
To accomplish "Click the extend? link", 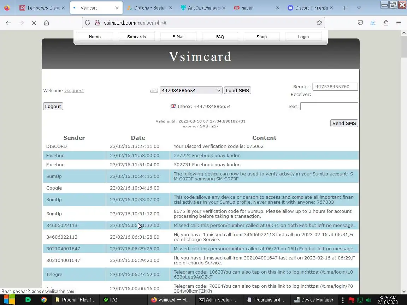I will (x=190, y=126).
